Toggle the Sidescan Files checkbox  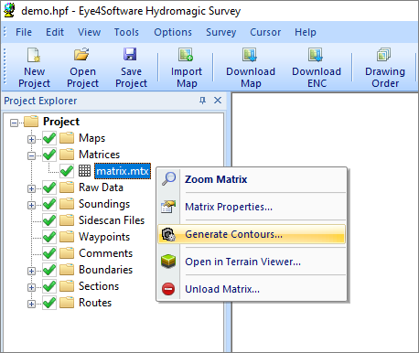click(x=49, y=220)
